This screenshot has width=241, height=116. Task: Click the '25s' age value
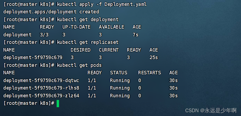coord(153,57)
